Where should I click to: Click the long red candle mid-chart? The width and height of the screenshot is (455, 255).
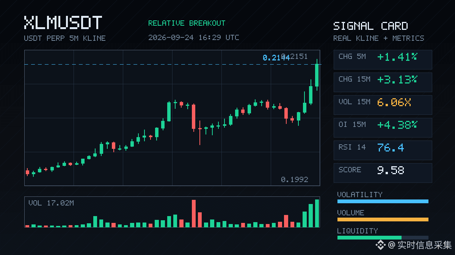point(194,117)
